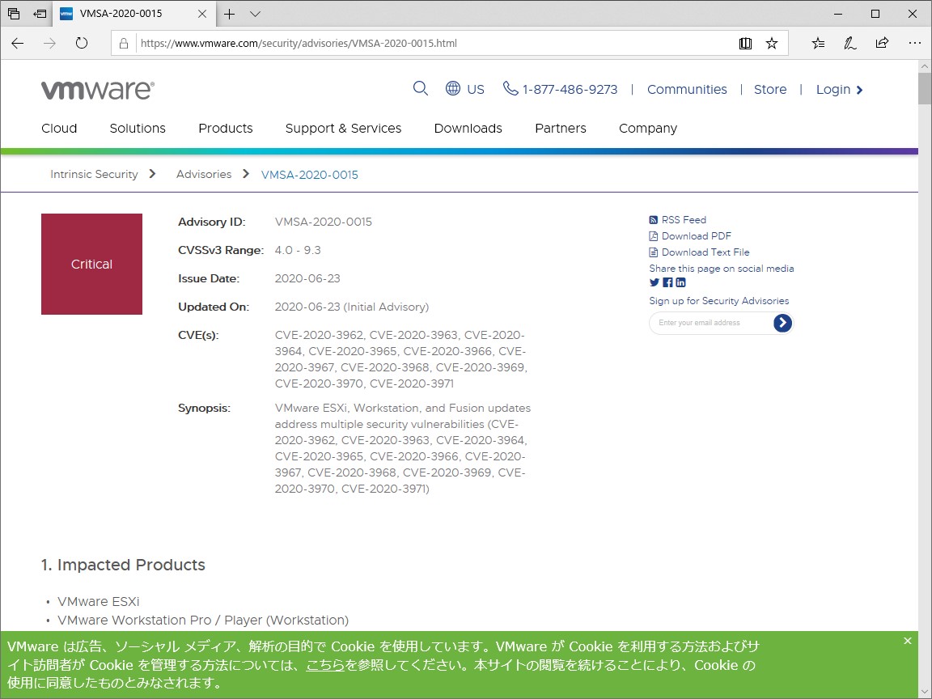Click the address bar URL

[x=299, y=44]
